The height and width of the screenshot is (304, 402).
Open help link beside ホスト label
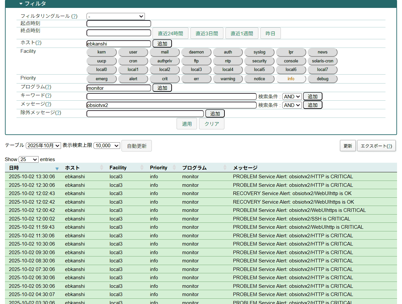point(38,43)
